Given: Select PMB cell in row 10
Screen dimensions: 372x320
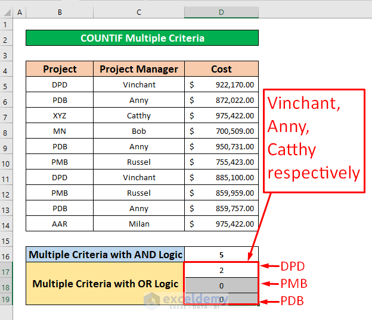Looking at the screenshot, I should pyautogui.click(x=60, y=162).
